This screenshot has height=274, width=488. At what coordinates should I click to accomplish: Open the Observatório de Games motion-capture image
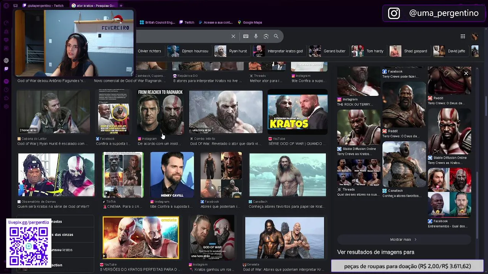click(x=56, y=175)
